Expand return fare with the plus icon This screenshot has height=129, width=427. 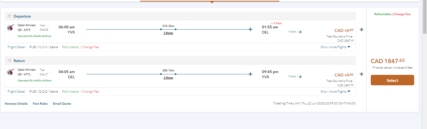click(x=361, y=74)
